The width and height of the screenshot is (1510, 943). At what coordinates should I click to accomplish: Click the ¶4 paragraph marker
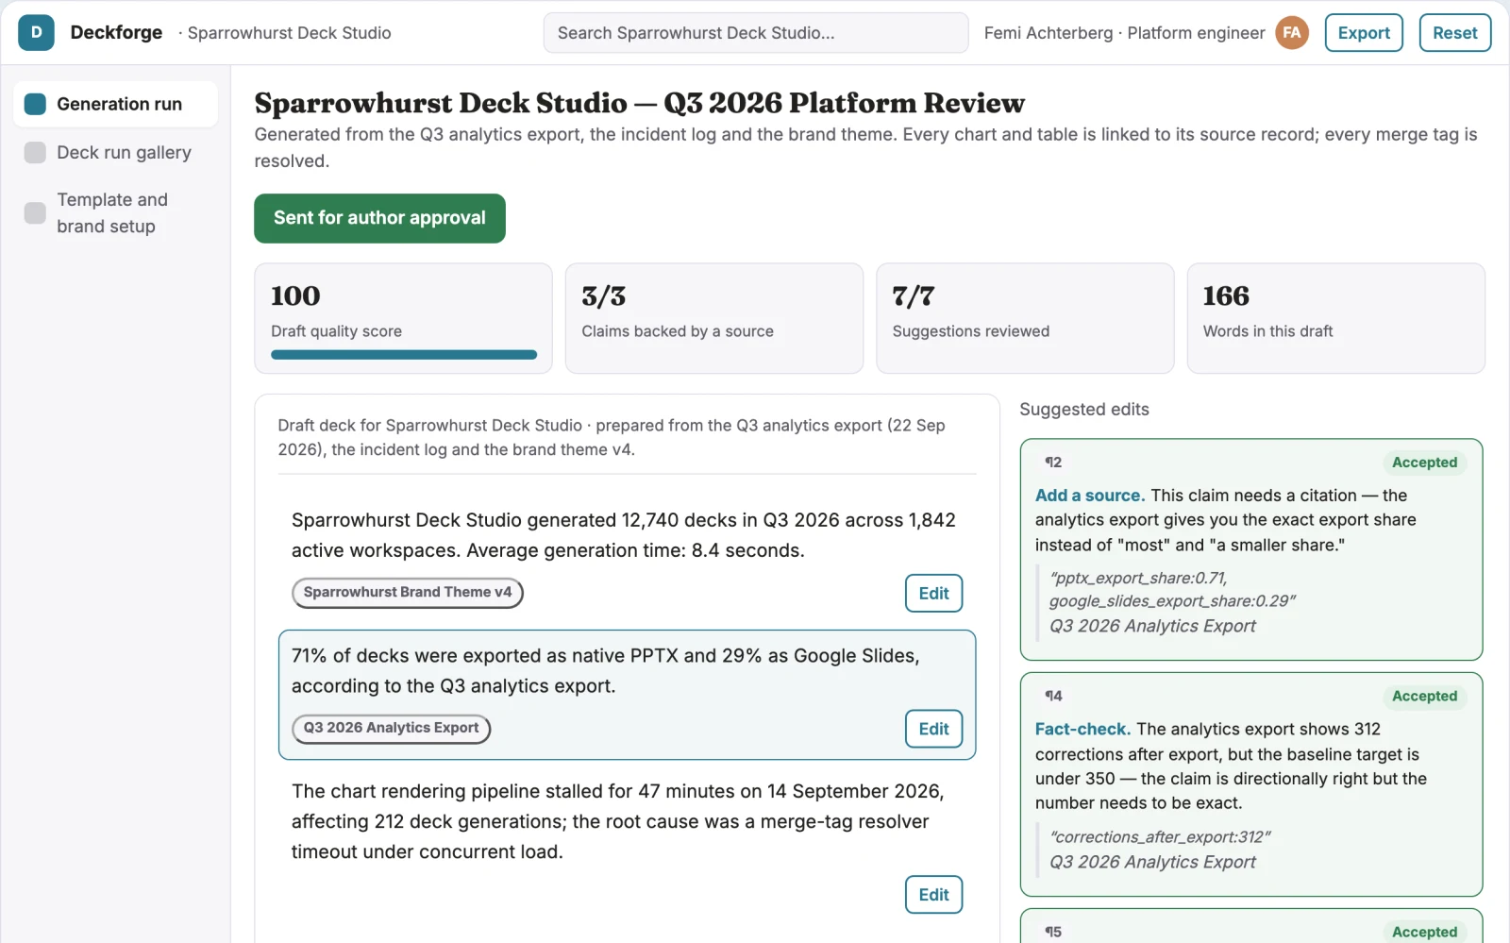coord(1053,696)
